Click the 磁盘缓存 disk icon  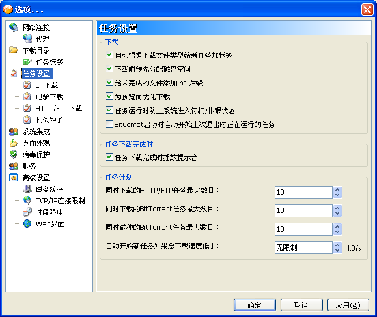pyautogui.click(x=27, y=189)
